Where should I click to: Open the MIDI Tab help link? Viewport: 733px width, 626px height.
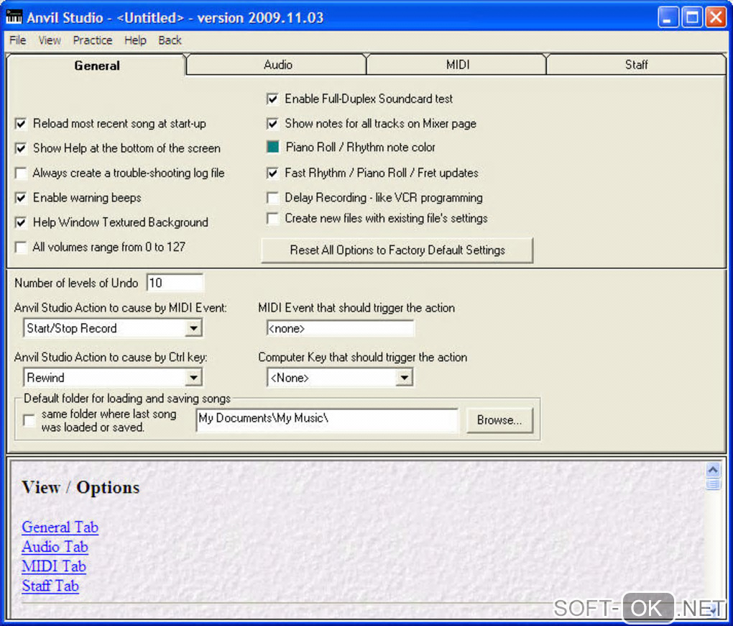pyautogui.click(x=54, y=566)
